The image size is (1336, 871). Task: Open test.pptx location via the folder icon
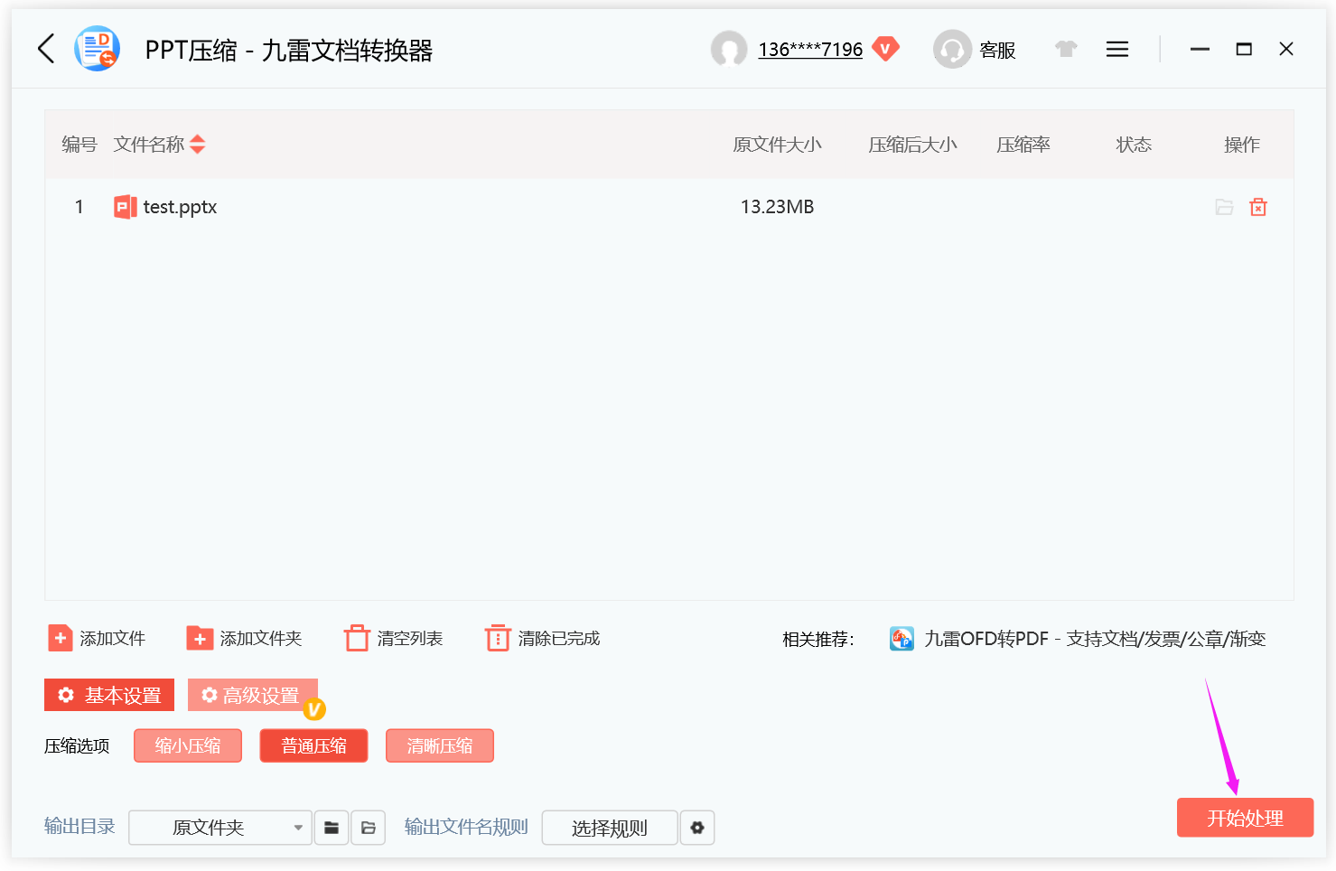click(1224, 207)
